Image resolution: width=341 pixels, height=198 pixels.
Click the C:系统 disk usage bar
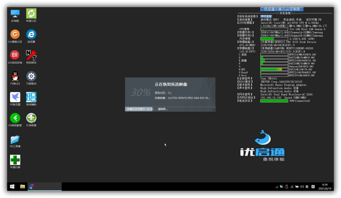(274, 55)
